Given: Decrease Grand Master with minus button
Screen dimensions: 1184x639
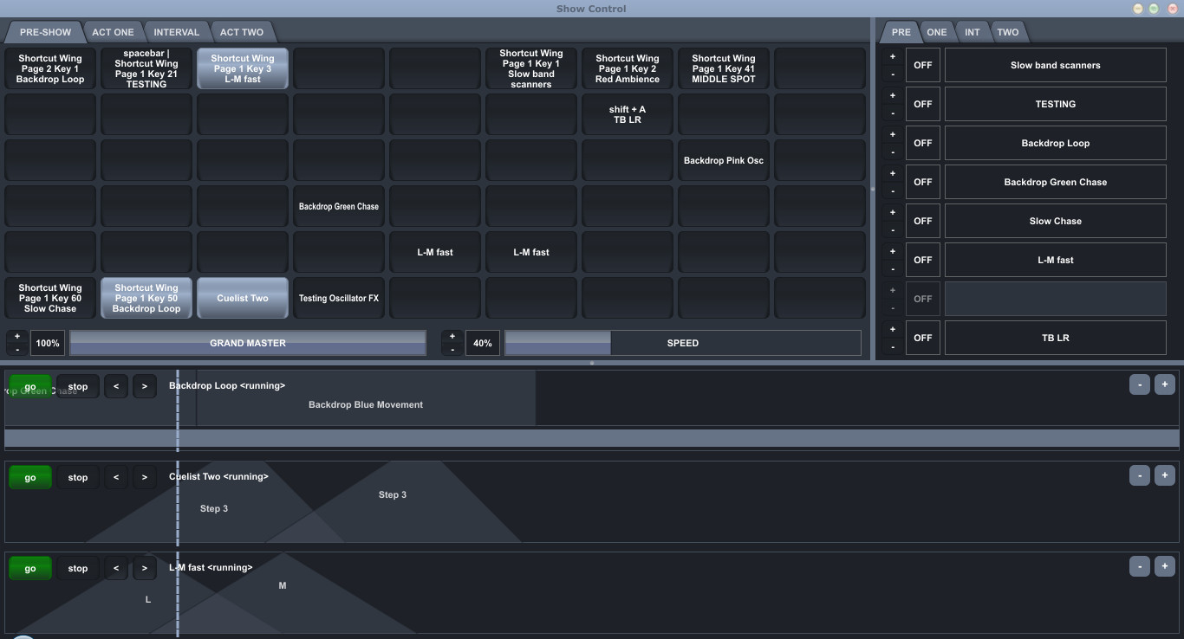Looking at the screenshot, I should tap(17, 350).
